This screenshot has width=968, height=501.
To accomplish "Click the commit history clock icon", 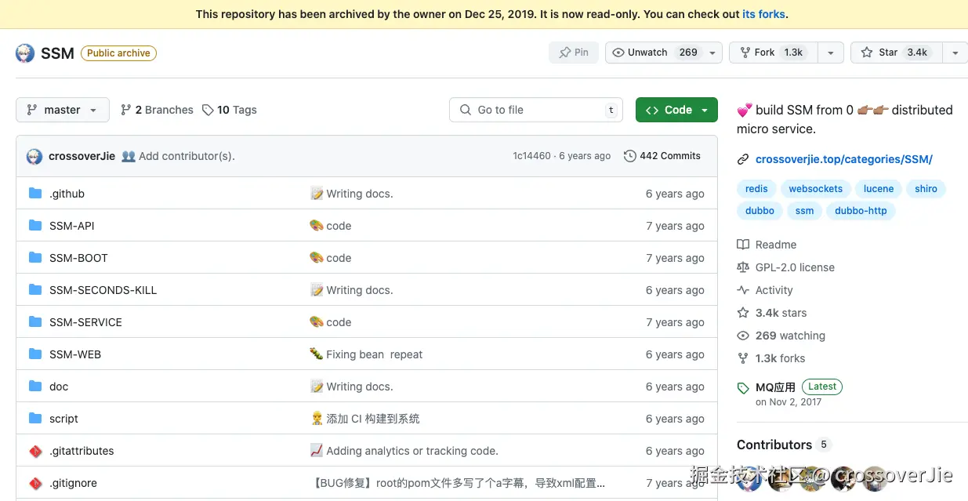I will point(629,156).
